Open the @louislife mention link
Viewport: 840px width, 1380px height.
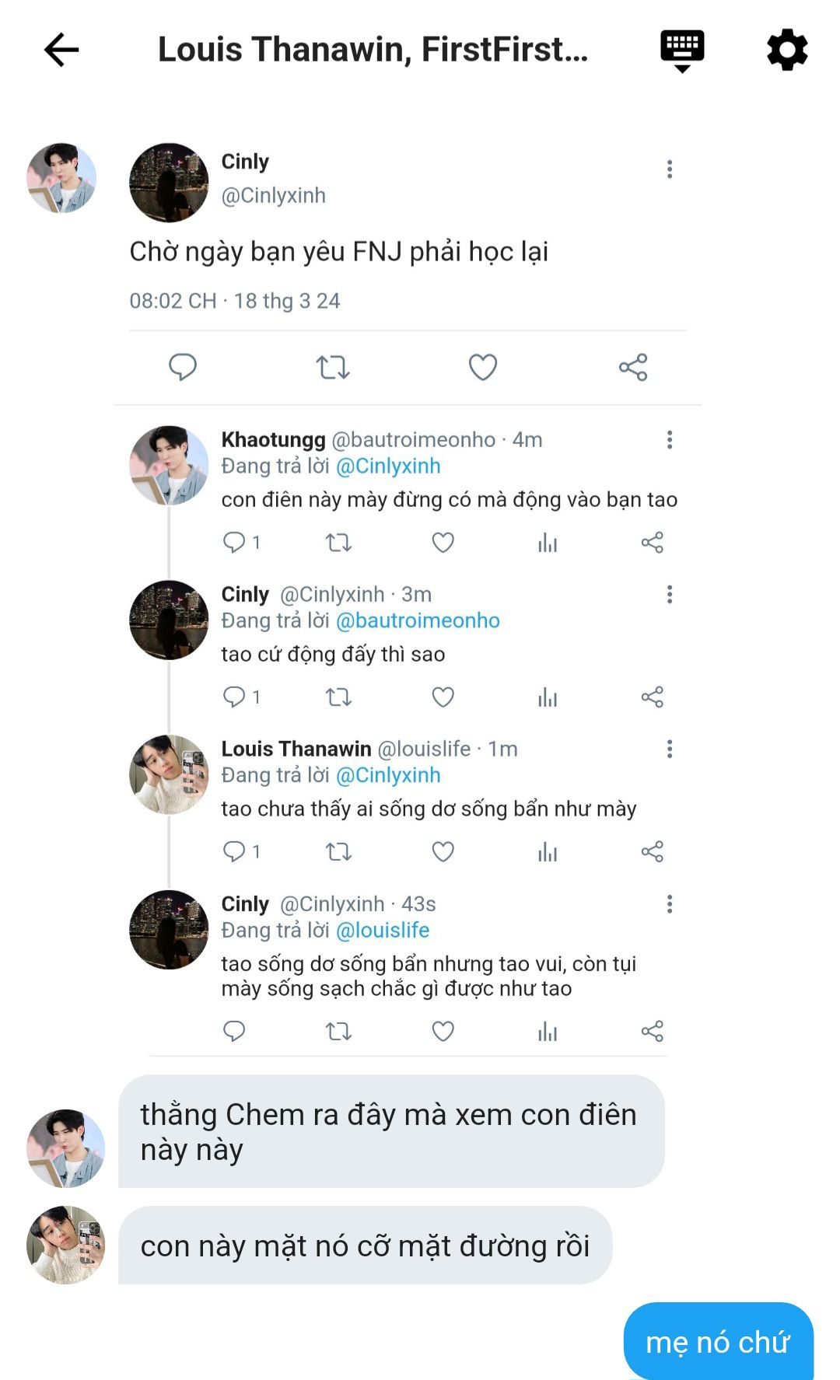pyautogui.click(x=383, y=930)
